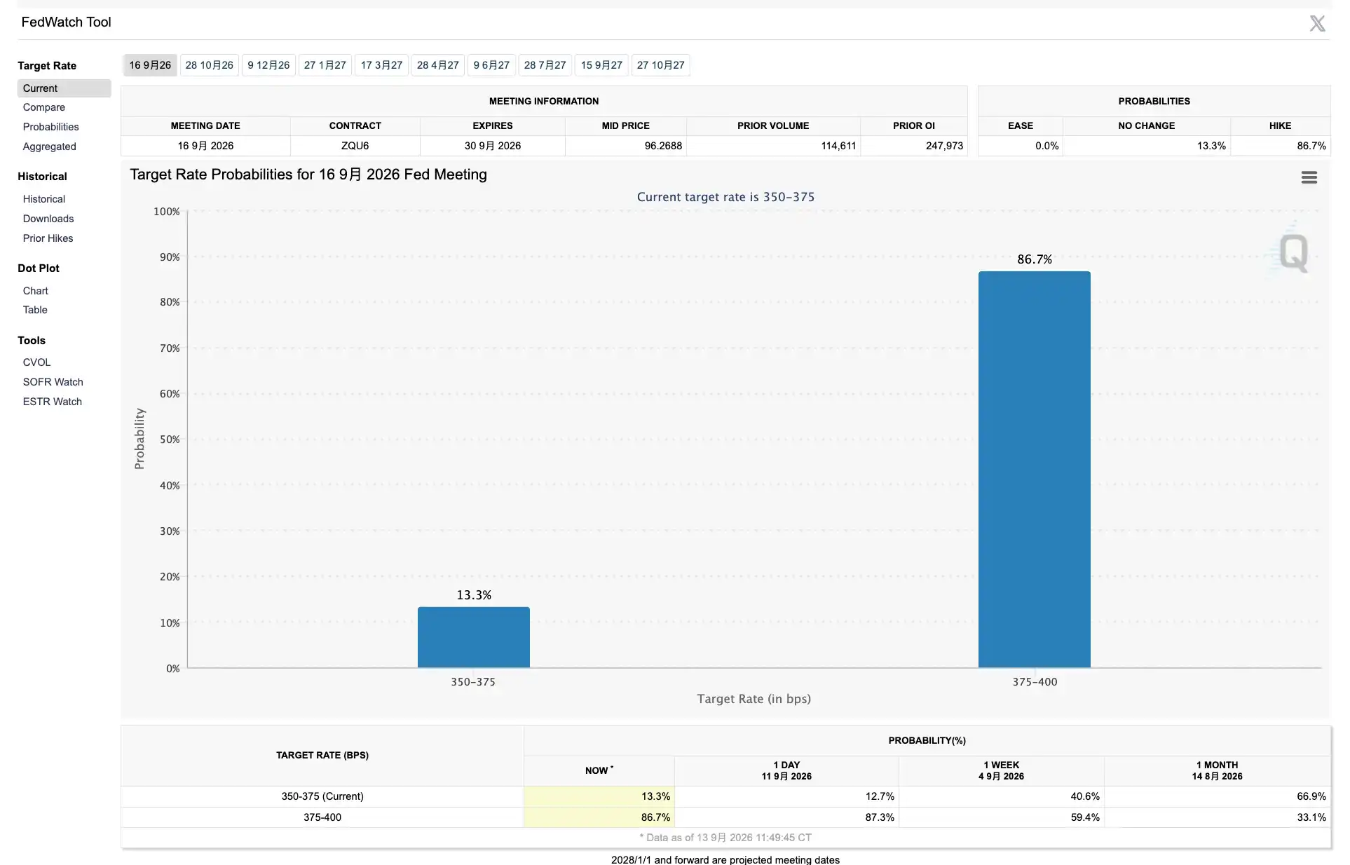
Task: Click the ZQU6 contract cell
Action: click(355, 146)
